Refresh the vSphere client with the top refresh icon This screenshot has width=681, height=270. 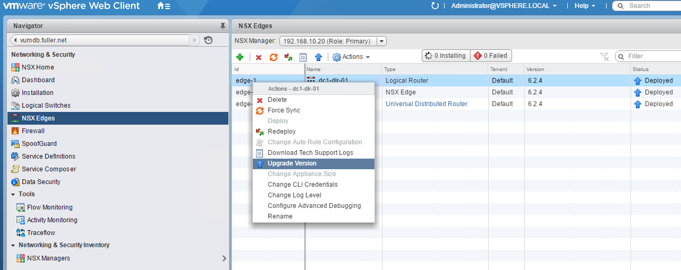coord(435,6)
